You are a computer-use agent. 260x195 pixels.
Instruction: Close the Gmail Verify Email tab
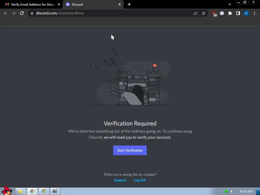click(x=59, y=5)
